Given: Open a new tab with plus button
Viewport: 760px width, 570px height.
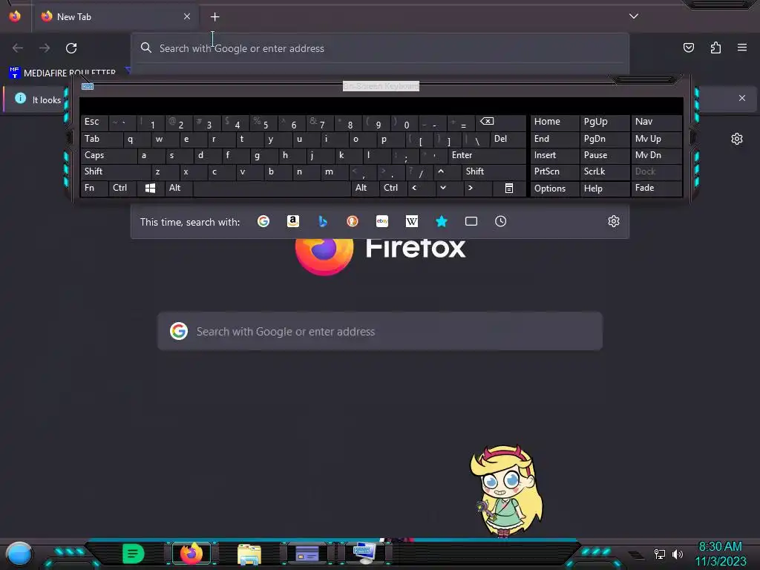Looking at the screenshot, I should click(214, 17).
